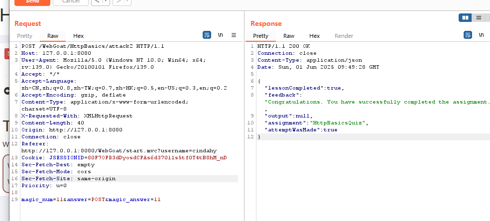Open the back history dropdown arrow
This screenshot has width=490, height=221.
click(106, 1)
